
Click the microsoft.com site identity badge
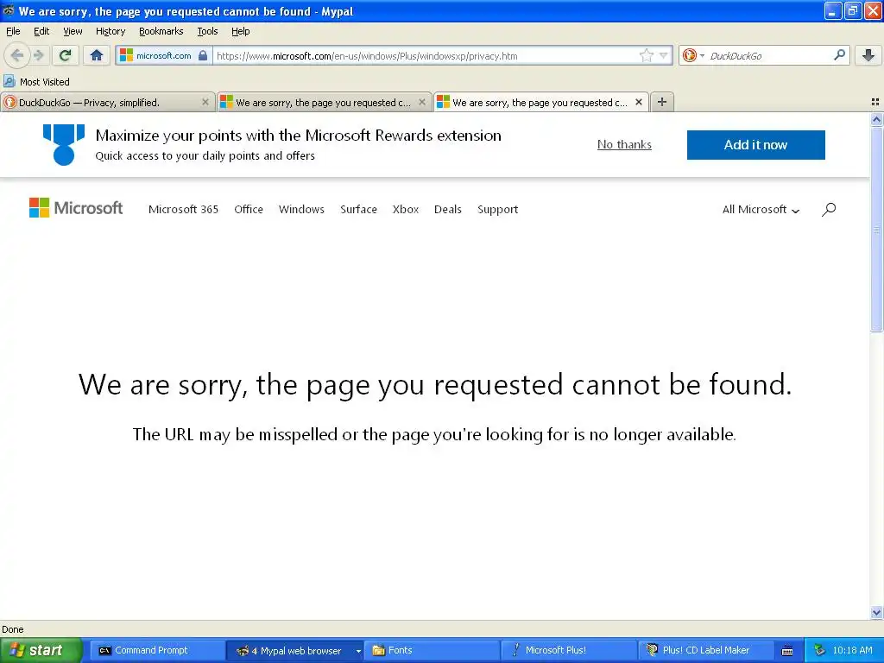164,55
